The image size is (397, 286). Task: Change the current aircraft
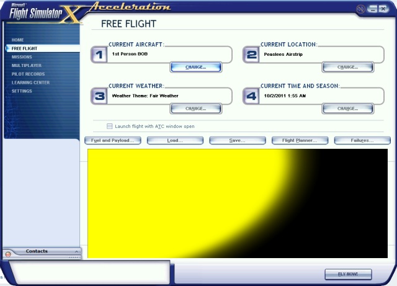tap(196, 67)
